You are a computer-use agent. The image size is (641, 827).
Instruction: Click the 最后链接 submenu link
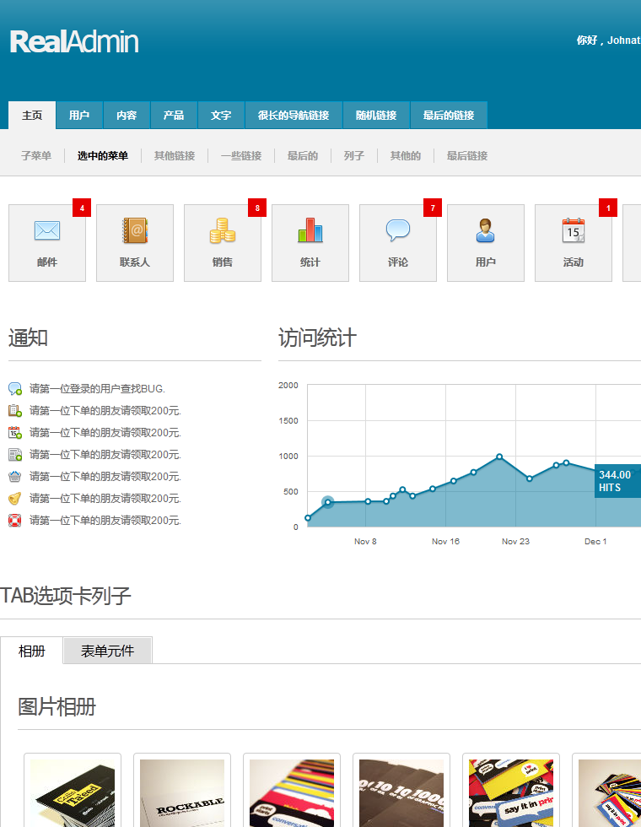point(467,155)
